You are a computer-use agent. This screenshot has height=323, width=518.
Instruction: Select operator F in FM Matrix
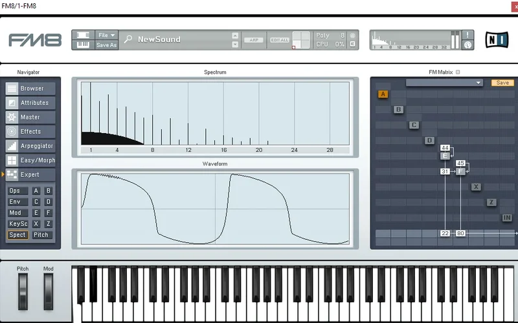pos(460,171)
